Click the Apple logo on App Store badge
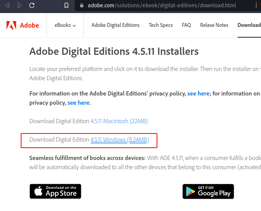This screenshot has width=261, height=211. 38,191
